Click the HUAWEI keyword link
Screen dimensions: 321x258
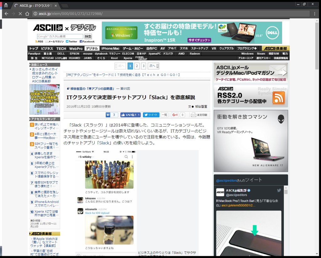tap(75, 58)
